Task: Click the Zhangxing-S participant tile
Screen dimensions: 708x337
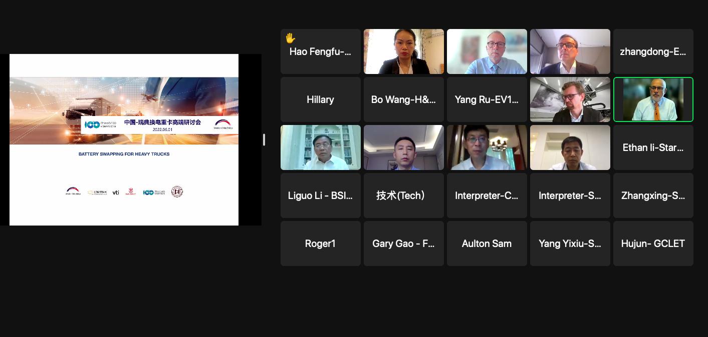Action: pos(653,195)
